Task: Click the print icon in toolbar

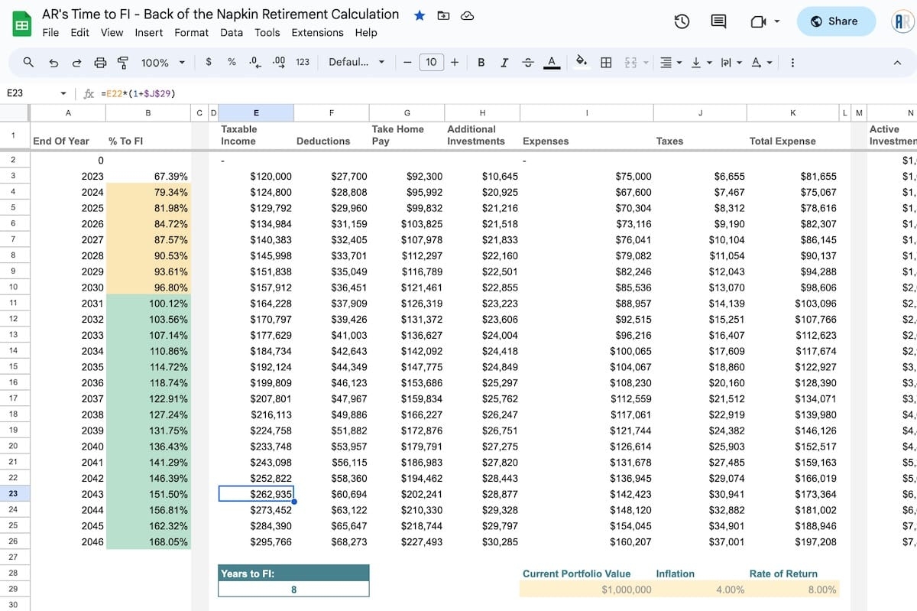Action: (x=100, y=63)
